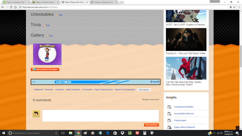Screen dimensions: 242x136
Task: Click the Cortana microphone icon
Action: pos(56,133)
